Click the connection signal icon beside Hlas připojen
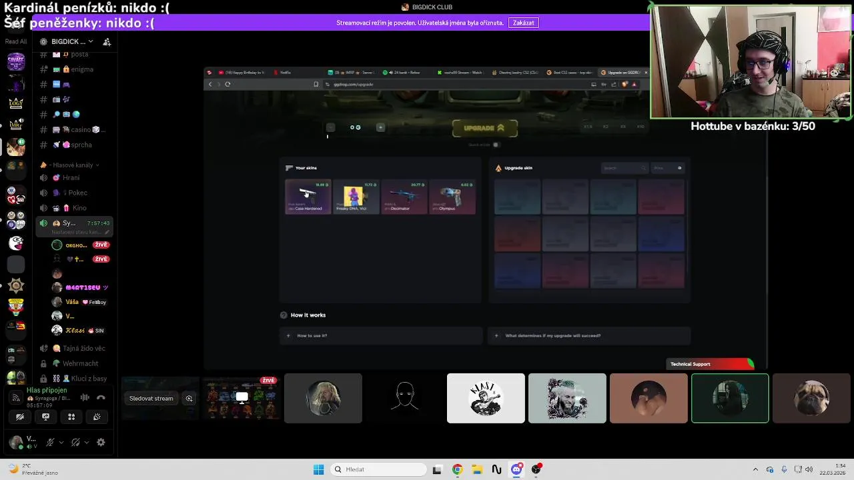 16,397
